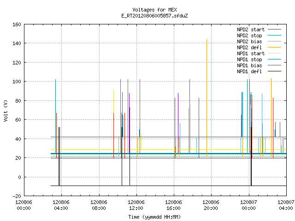
Task: Select the 'NPD1 defl' legend label
Action: click(249, 72)
